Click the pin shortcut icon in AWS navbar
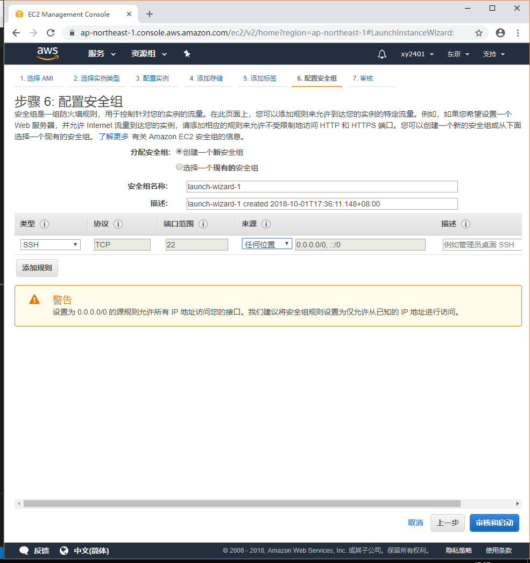This screenshot has height=563, width=530. 187,54
